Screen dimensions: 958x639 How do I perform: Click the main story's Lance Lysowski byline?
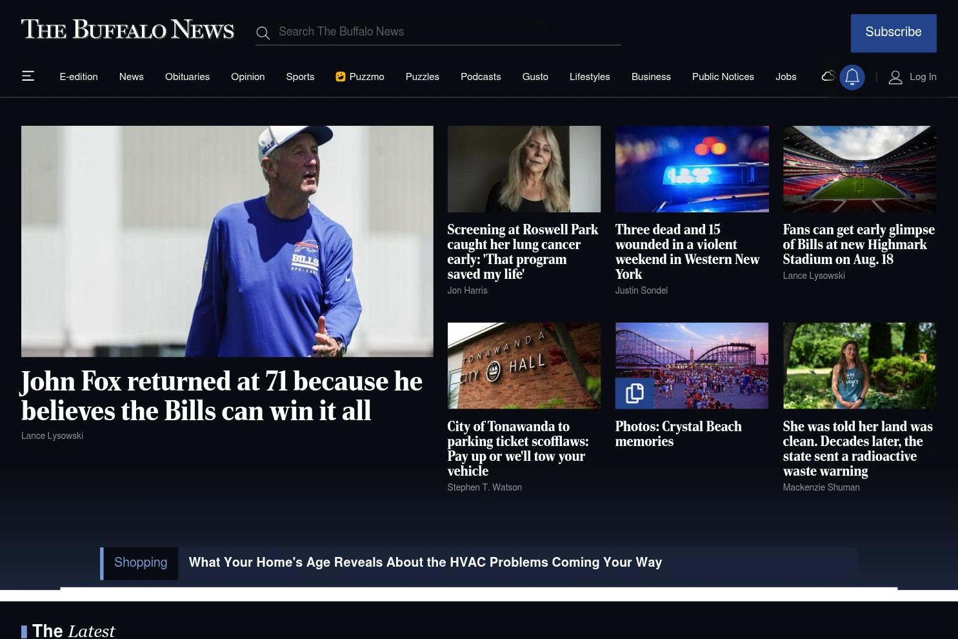tap(52, 436)
